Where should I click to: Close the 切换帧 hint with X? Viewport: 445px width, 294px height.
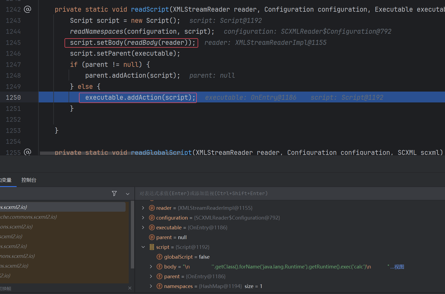130,288
